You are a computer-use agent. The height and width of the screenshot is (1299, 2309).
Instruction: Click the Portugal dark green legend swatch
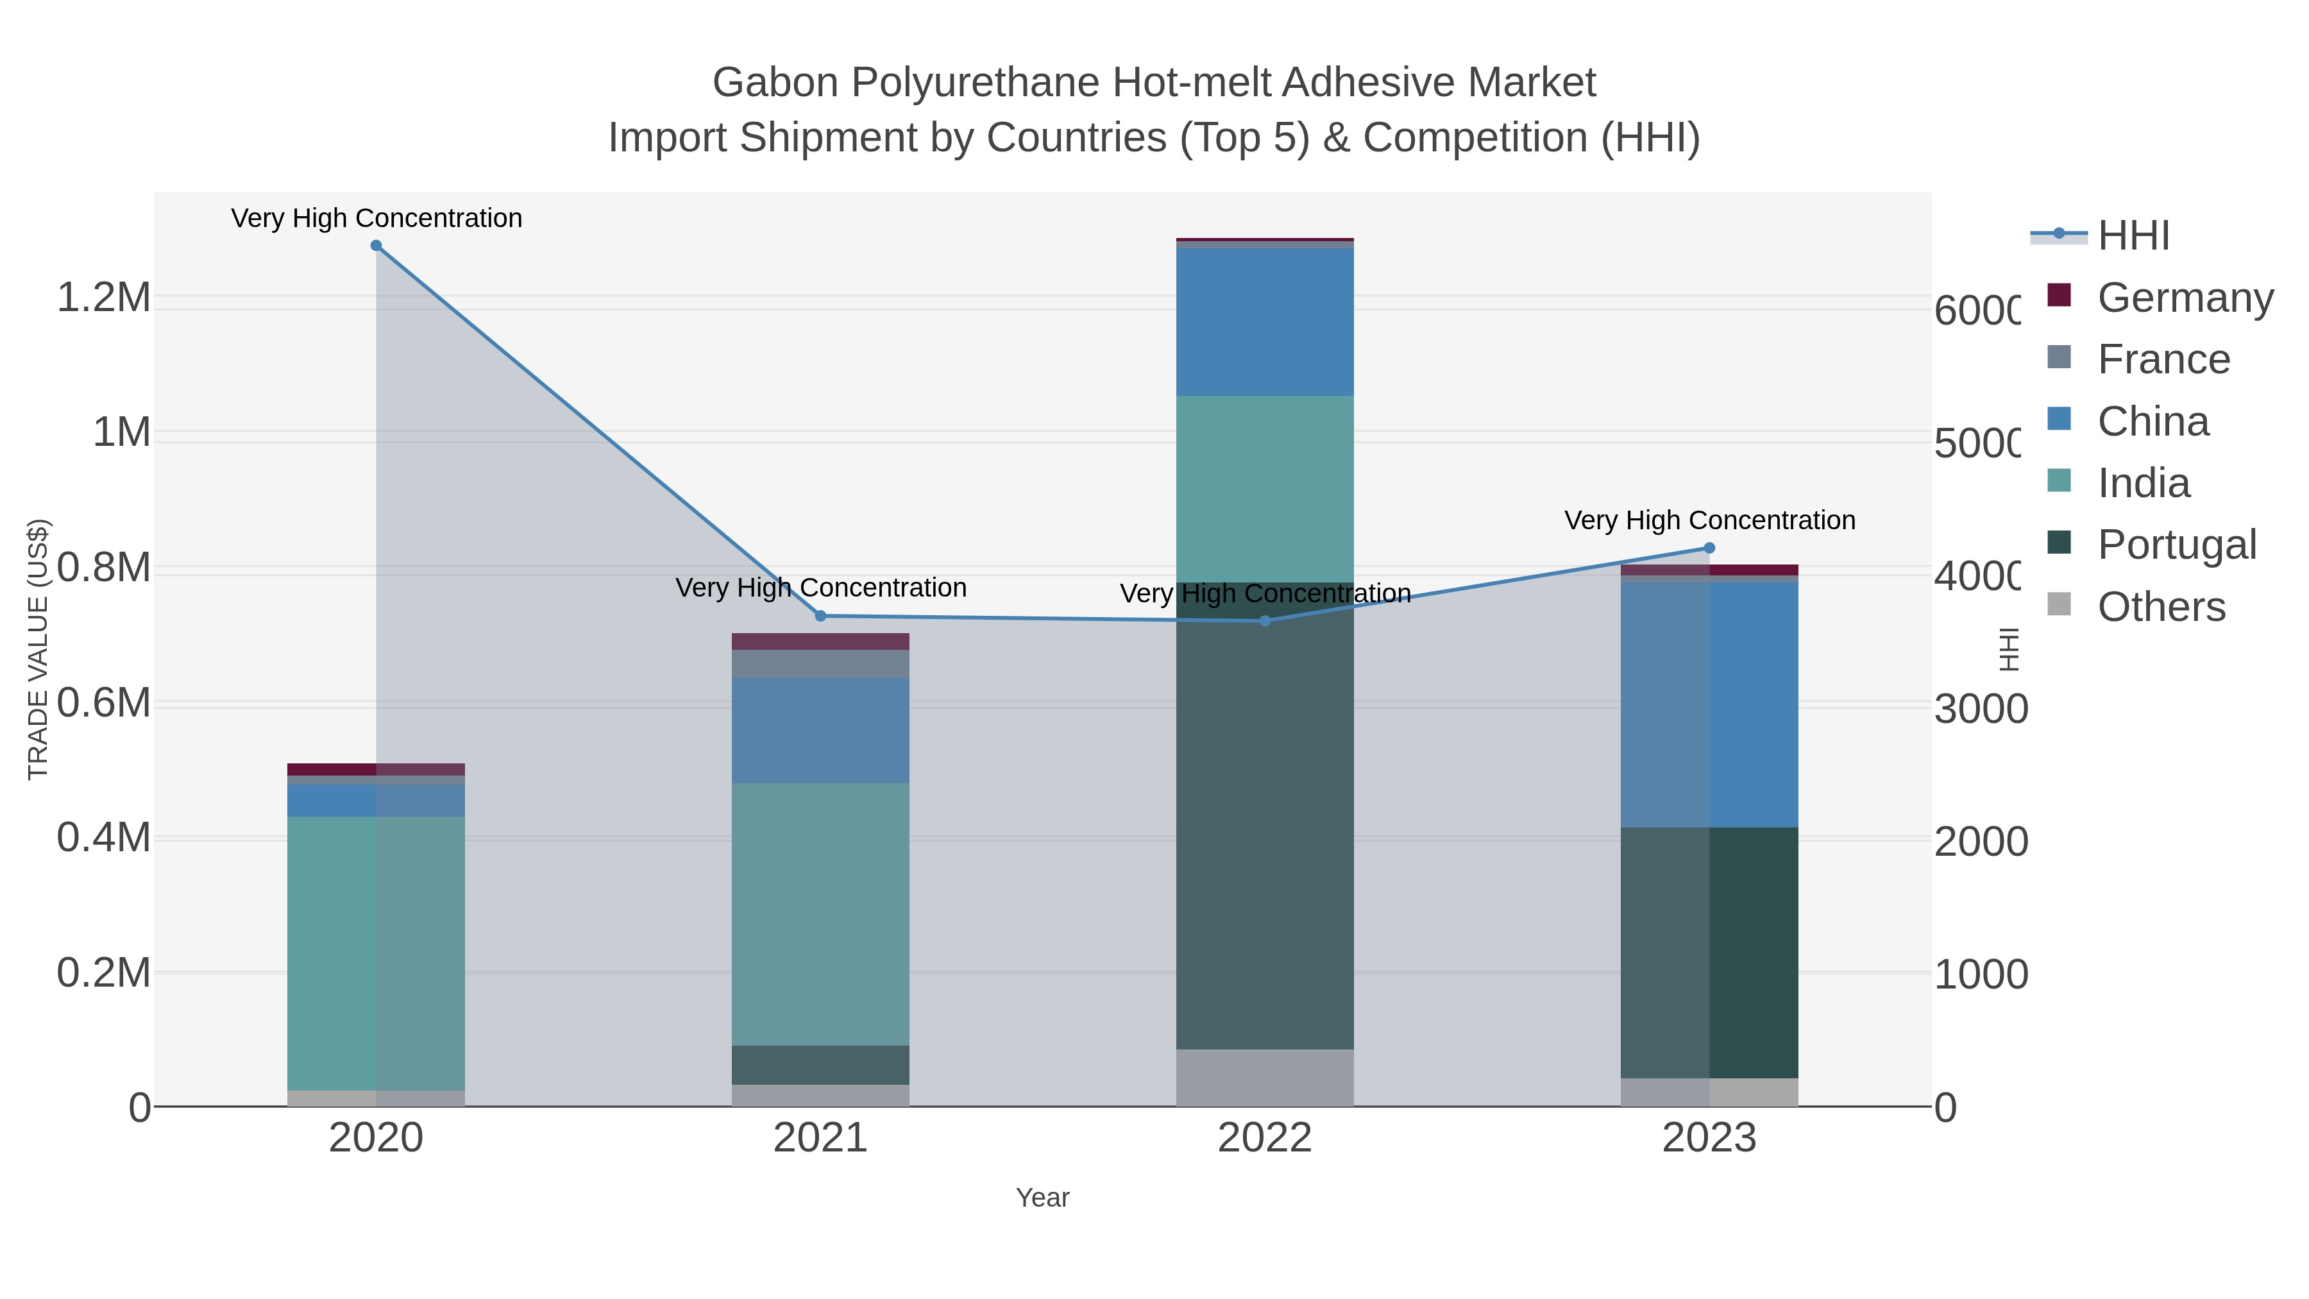[2059, 542]
